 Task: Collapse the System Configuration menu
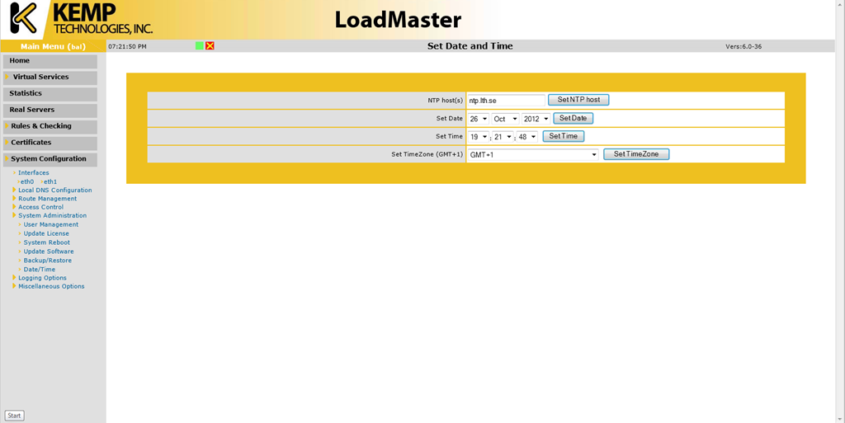50,159
